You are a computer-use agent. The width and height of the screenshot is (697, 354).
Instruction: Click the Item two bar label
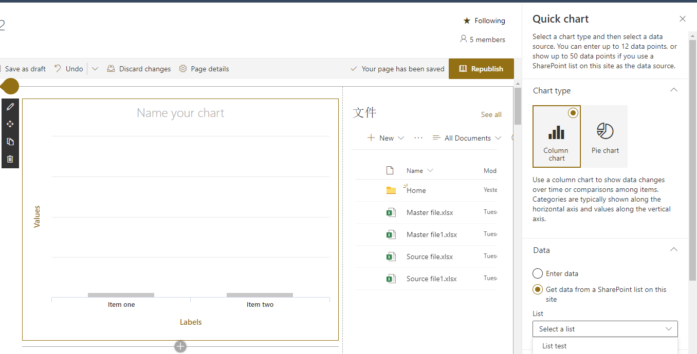coord(260,304)
